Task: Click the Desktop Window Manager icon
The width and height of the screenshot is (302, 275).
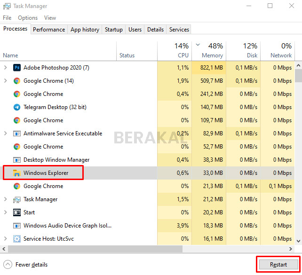Action: tap(17, 160)
